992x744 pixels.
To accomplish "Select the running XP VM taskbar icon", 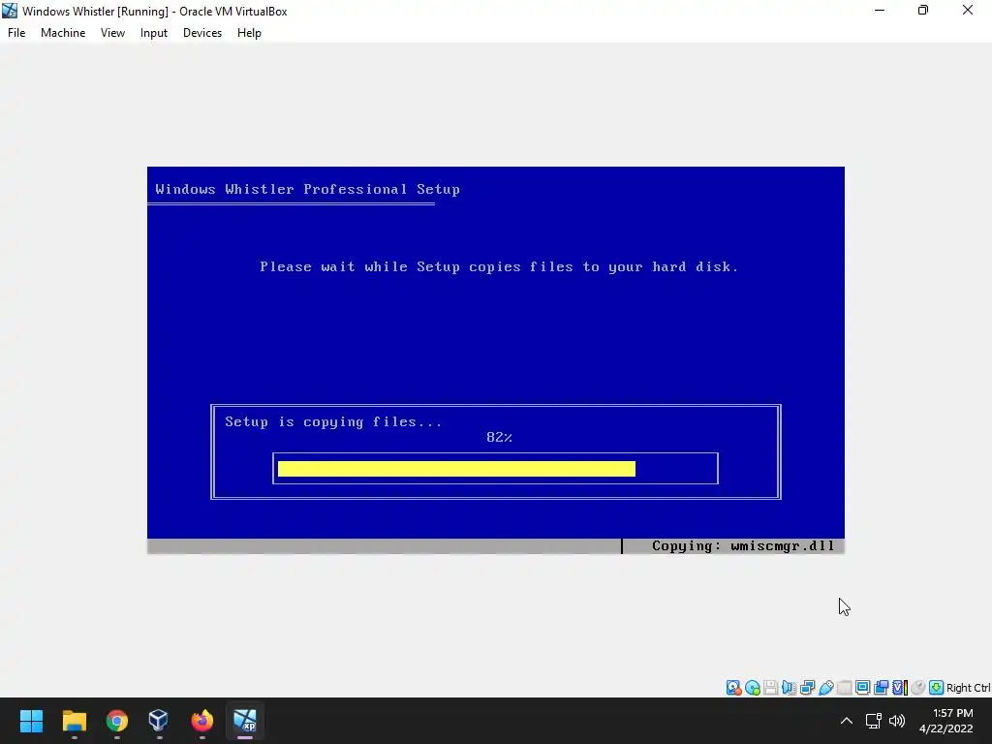I will tap(245, 721).
